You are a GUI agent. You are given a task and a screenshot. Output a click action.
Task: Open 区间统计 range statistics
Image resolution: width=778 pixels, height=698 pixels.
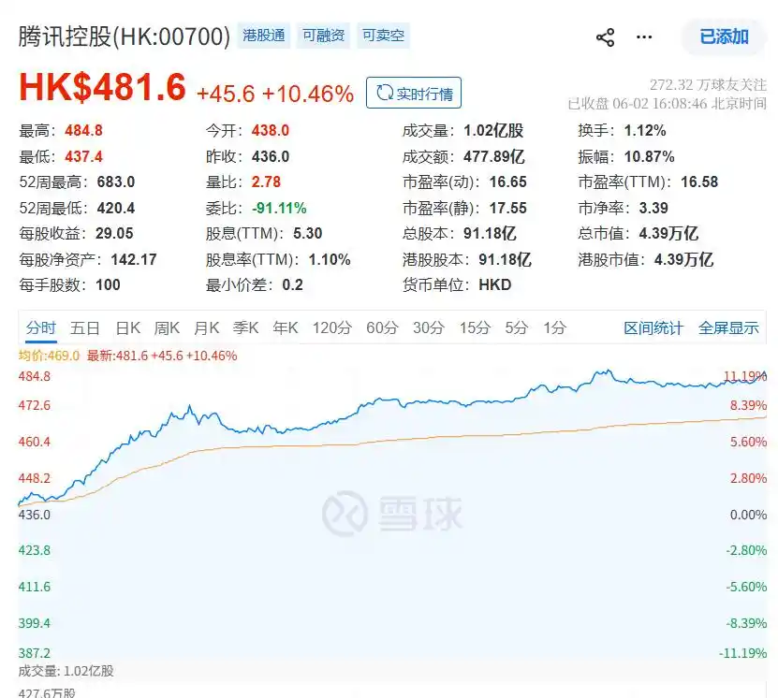pos(653,327)
